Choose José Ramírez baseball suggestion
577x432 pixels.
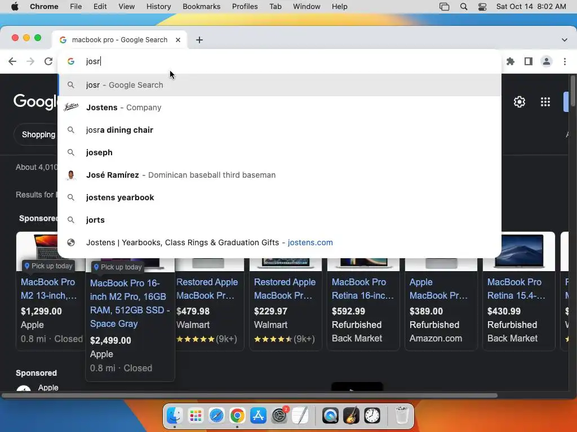279,175
